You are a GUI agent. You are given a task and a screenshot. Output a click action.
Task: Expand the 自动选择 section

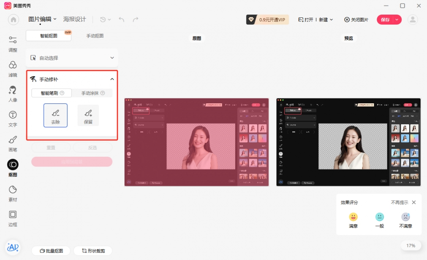[72, 58]
